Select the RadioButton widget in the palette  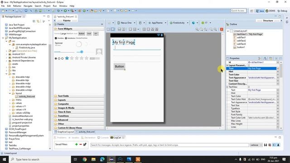pyautogui.click(x=70, y=38)
